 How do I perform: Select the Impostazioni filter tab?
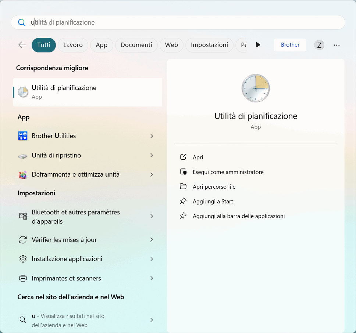pos(209,45)
